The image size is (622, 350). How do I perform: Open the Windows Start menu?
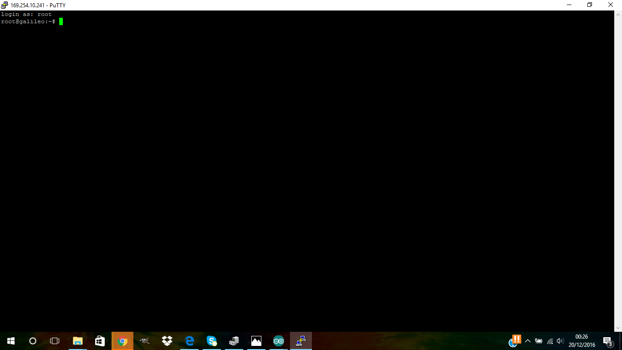point(11,341)
